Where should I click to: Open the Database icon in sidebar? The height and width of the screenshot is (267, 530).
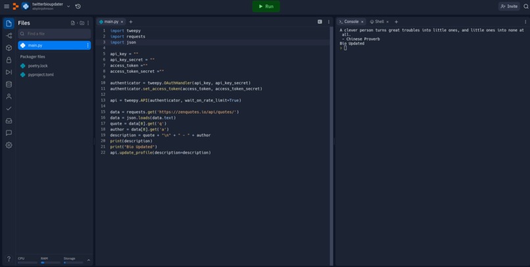click(x=9, y=84)
